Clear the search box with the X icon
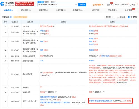Image resolution: width=139 pixels, height=109 pixels. 76,4
